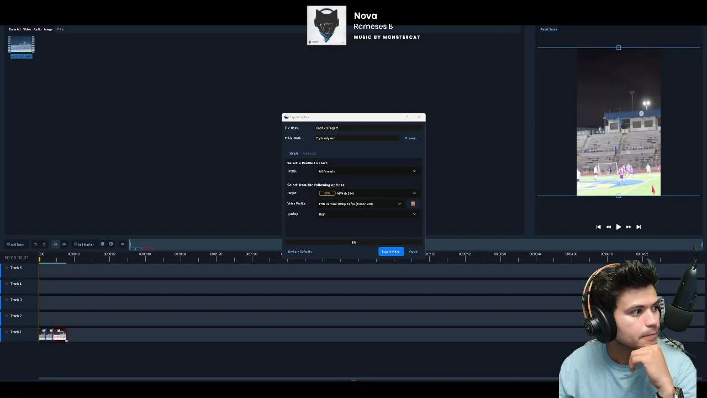Open the Video Profile FHD Vertical dropdown

(x=360, y=203)
